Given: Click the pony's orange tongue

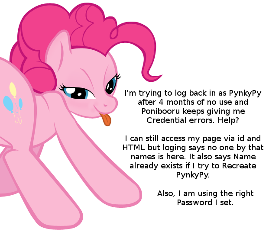Looking at the screenshot, I should pyautogui.click(x=106, y=119).
